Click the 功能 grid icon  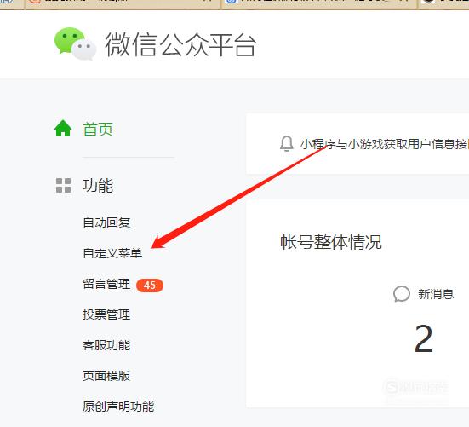pos(63,185)
